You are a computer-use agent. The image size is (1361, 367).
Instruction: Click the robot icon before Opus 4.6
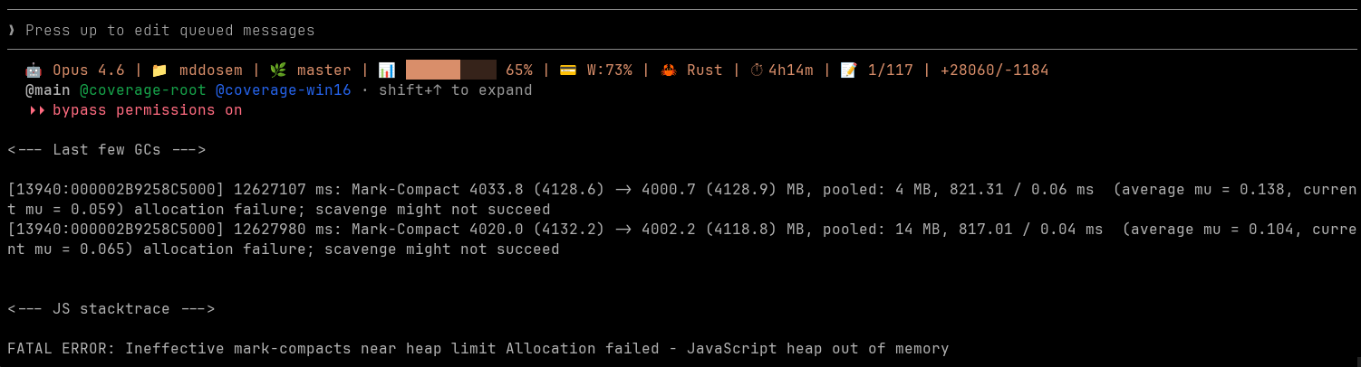point(34,71)
